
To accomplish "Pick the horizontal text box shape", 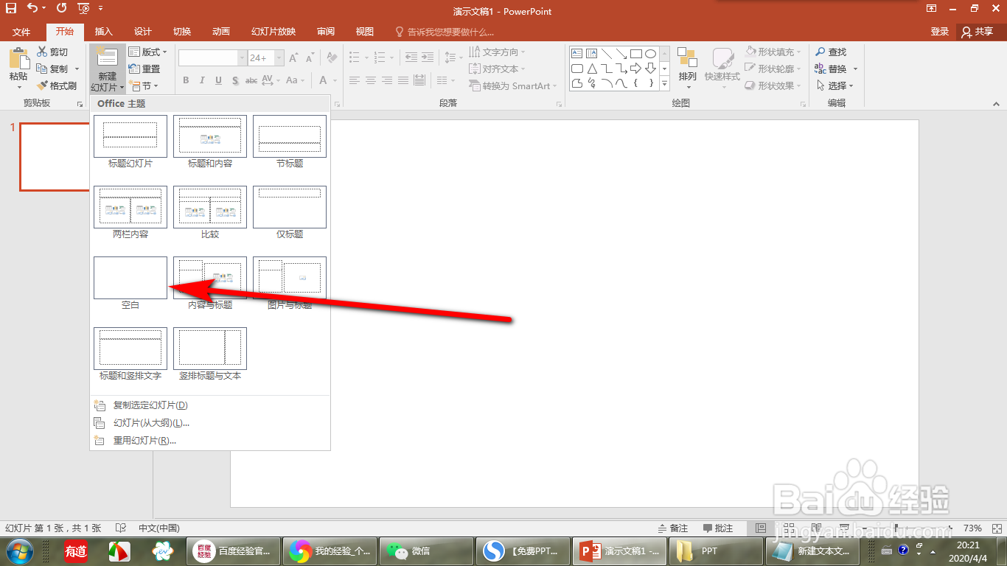I will 577,54.
